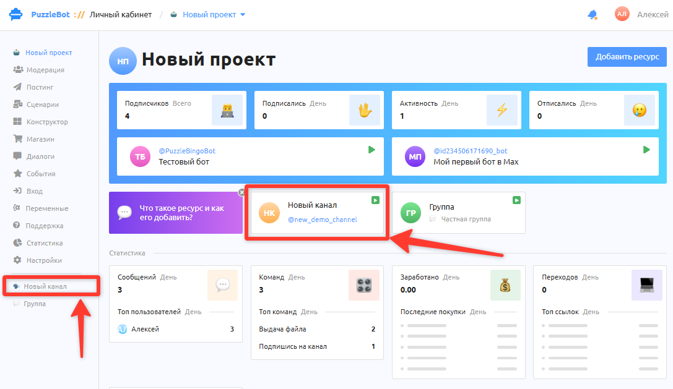Open the notifications bell icon
Image resolution: width=673 pixels, height=389 pixels.
tap(593, 15)
